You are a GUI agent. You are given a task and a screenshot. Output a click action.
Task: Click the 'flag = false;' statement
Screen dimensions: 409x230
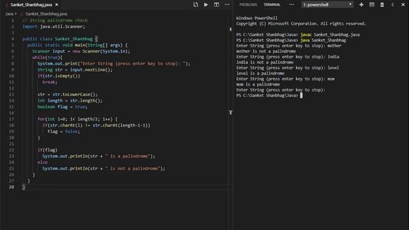click(x=64, y=132)
